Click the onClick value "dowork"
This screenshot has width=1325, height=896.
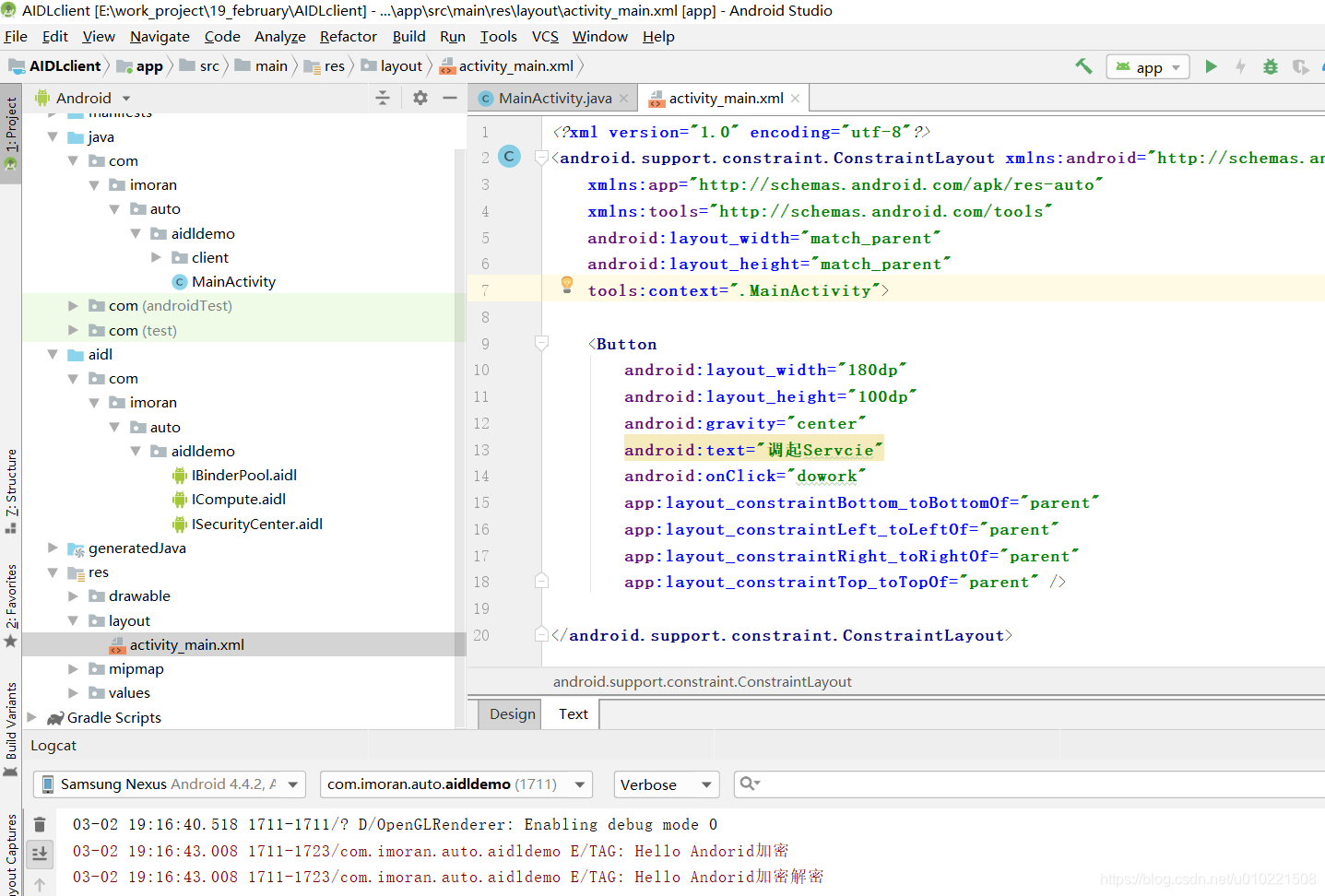coord(827,476)
